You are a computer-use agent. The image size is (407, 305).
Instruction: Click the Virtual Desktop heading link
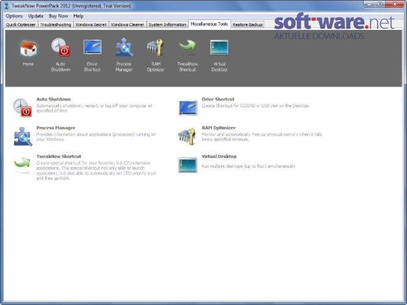click(219, 156)
